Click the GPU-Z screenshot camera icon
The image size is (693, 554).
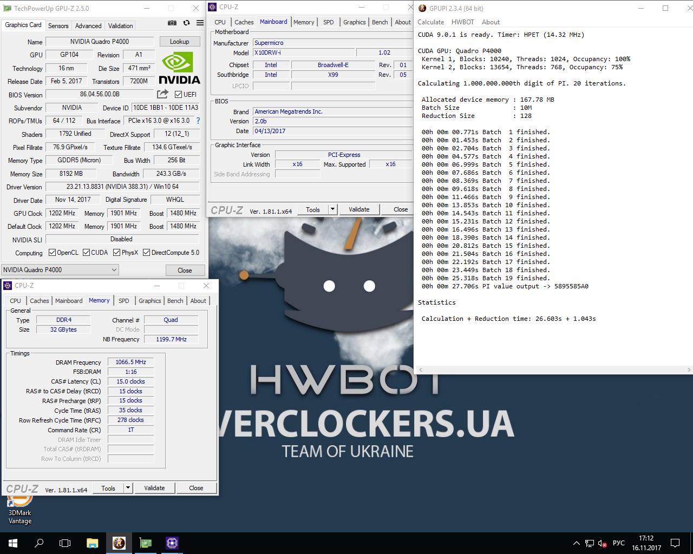[x=172, y=23]
